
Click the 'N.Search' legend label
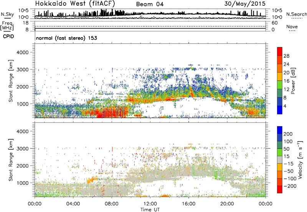[296, 14]
